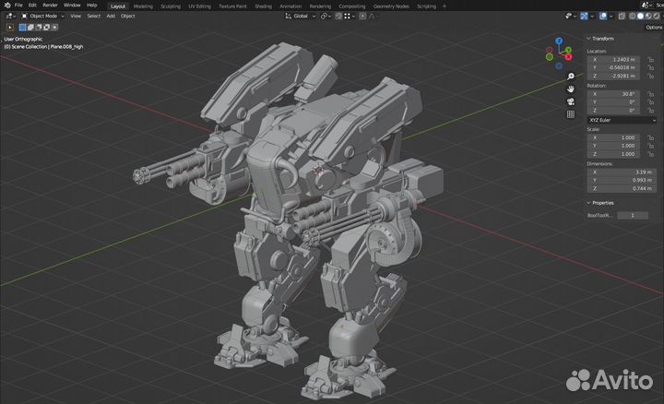
Task: Open the pivot point dropdown
Action: click(x=325, y=16)
